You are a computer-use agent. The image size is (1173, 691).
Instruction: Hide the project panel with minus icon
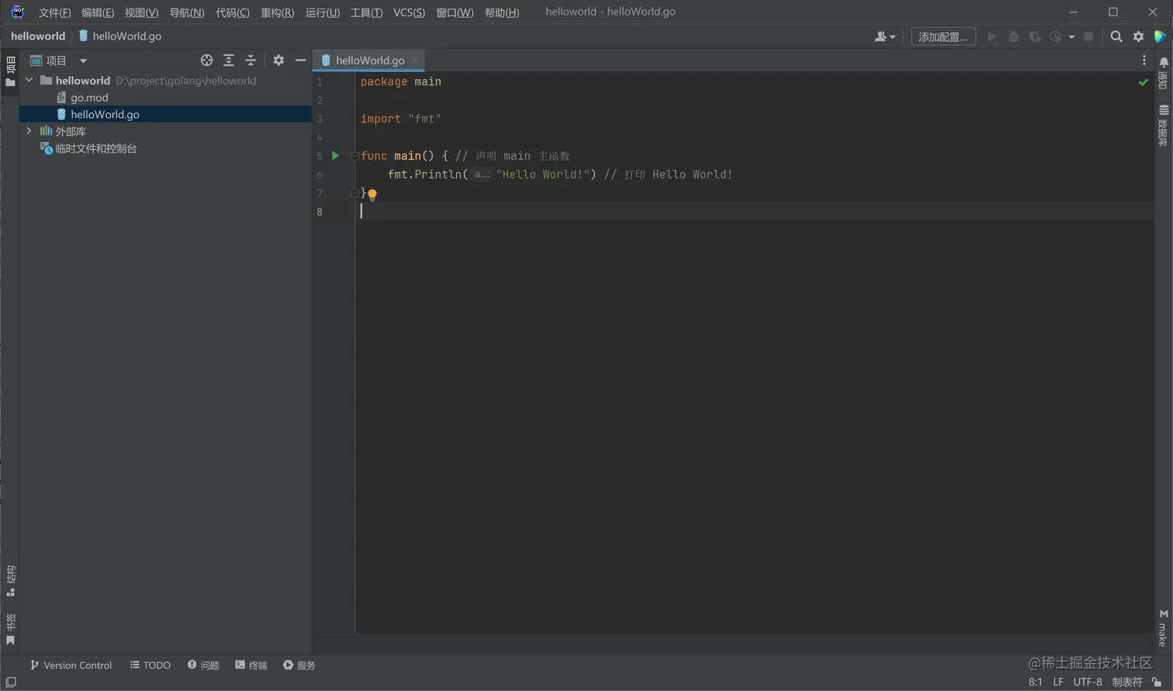pyautogui.click(x=300, y=60)
